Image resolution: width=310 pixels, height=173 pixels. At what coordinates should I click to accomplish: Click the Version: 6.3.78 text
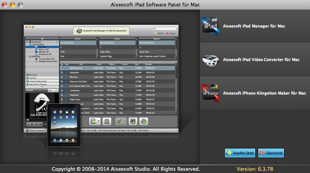click(x=255, y=169)
